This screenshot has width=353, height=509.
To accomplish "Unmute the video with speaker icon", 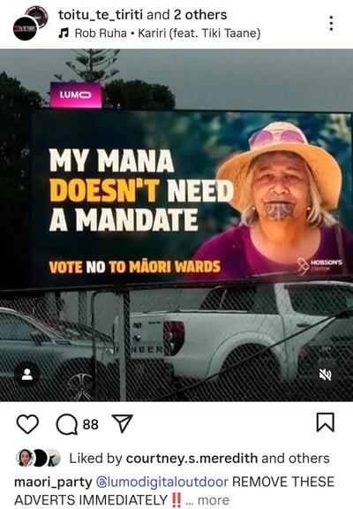I will pos(325,375).
